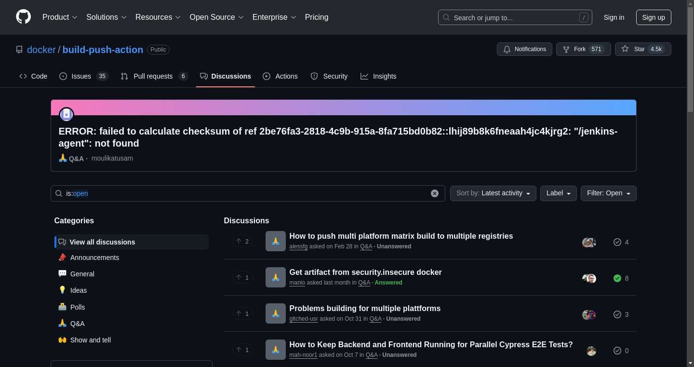Image resolution: width=694 pixels, height=367 pixels.
Task: Open the Filter: Open dropdown
Action: click(608, 193)
